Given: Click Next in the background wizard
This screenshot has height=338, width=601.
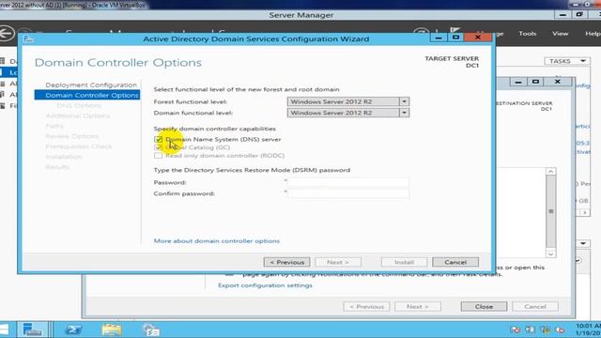Looking at the screenshot, I should pyautogui.click(x=417, y=307).
